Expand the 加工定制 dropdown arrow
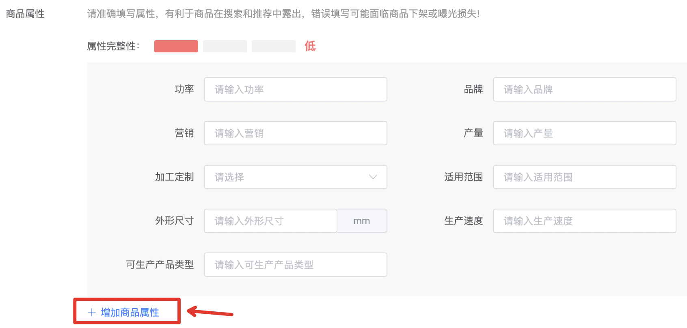The image size is (687, 328). [373, 177]
